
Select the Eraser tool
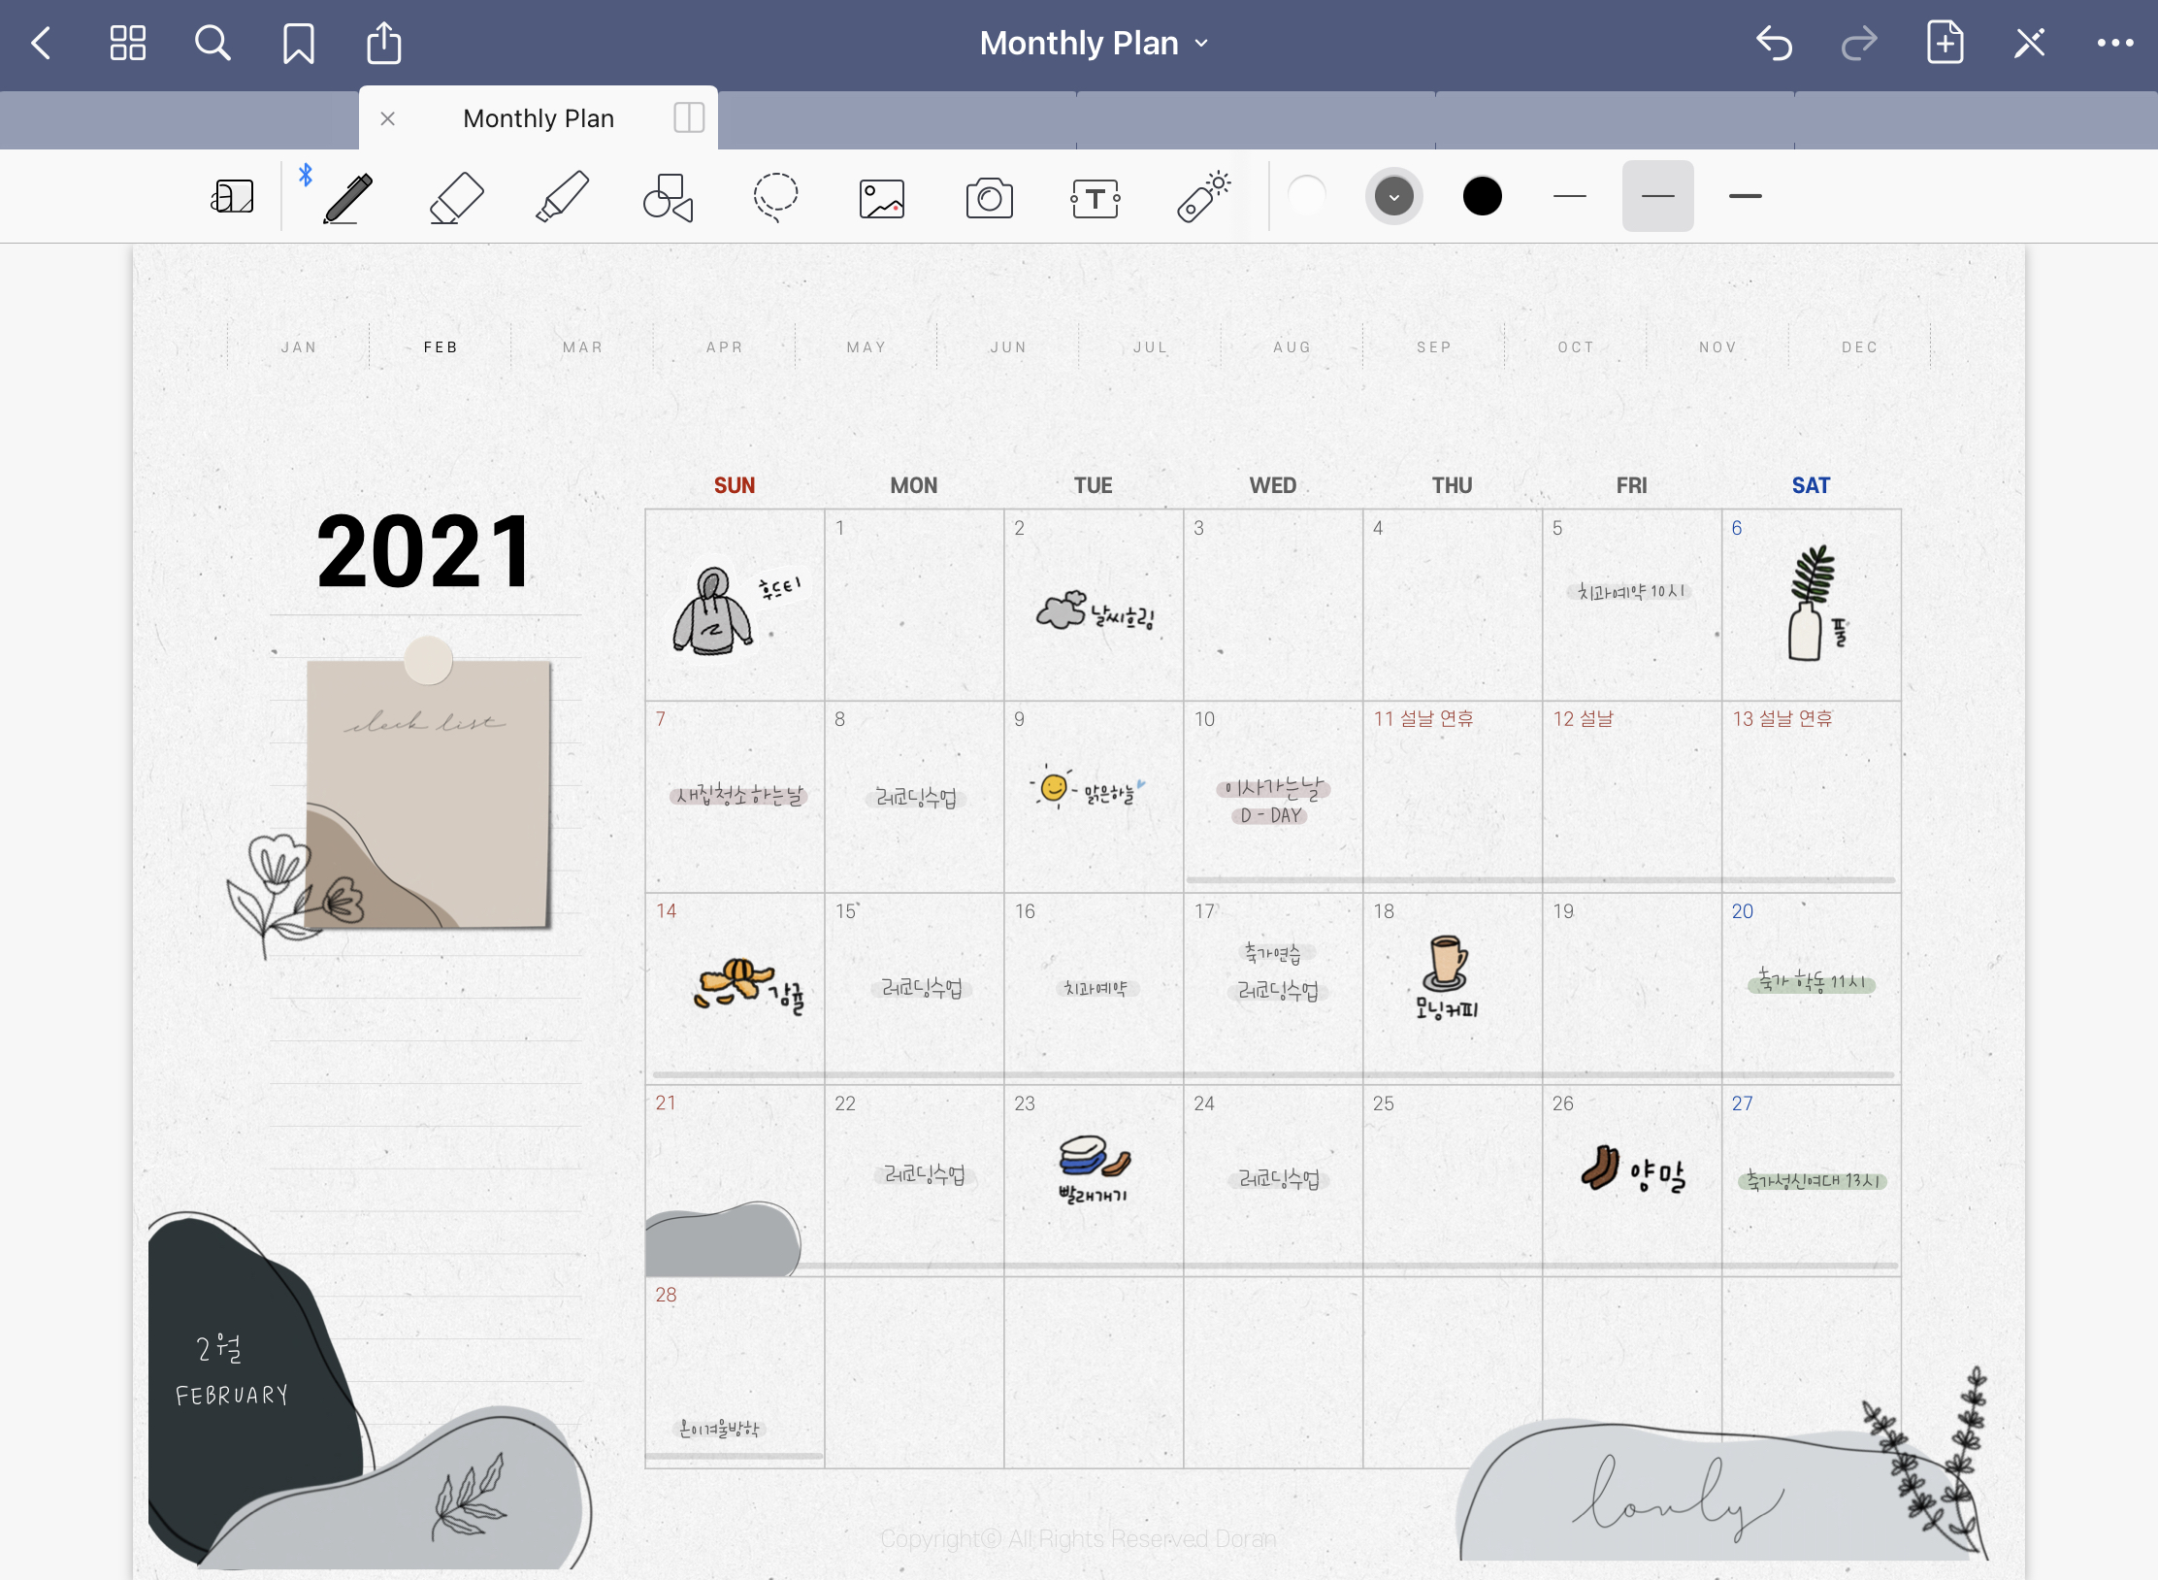click(456, 197)
